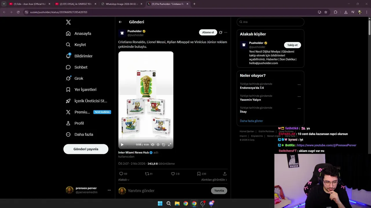Image resolution: width=371 pixels, height=208 pixels.
Task: Open video settings gear
Action: 158,144
